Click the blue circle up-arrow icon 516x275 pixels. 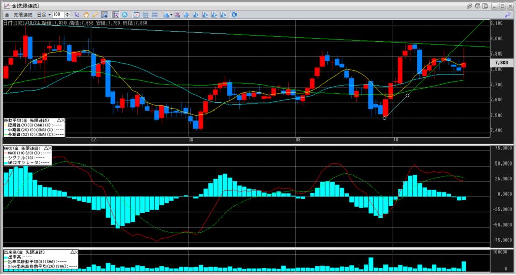point(125,15)
